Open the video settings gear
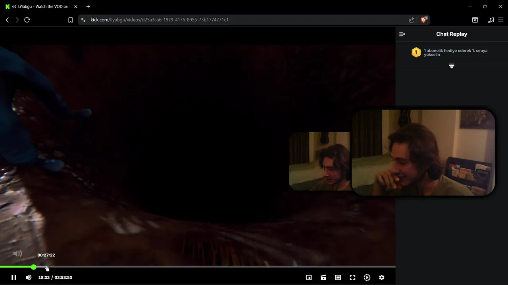508x285 pixels. (381, 277)
